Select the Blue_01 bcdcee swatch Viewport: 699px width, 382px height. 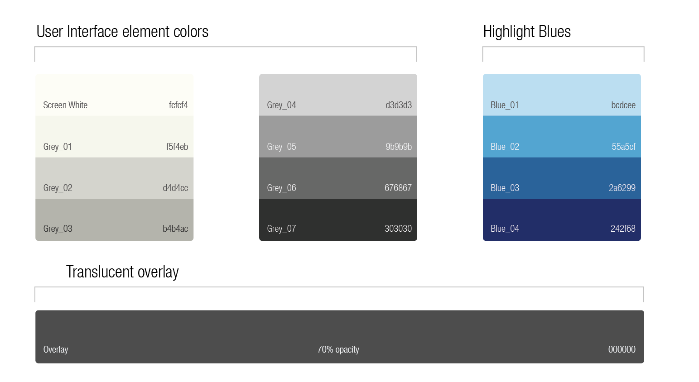click(x=562, y=94)
